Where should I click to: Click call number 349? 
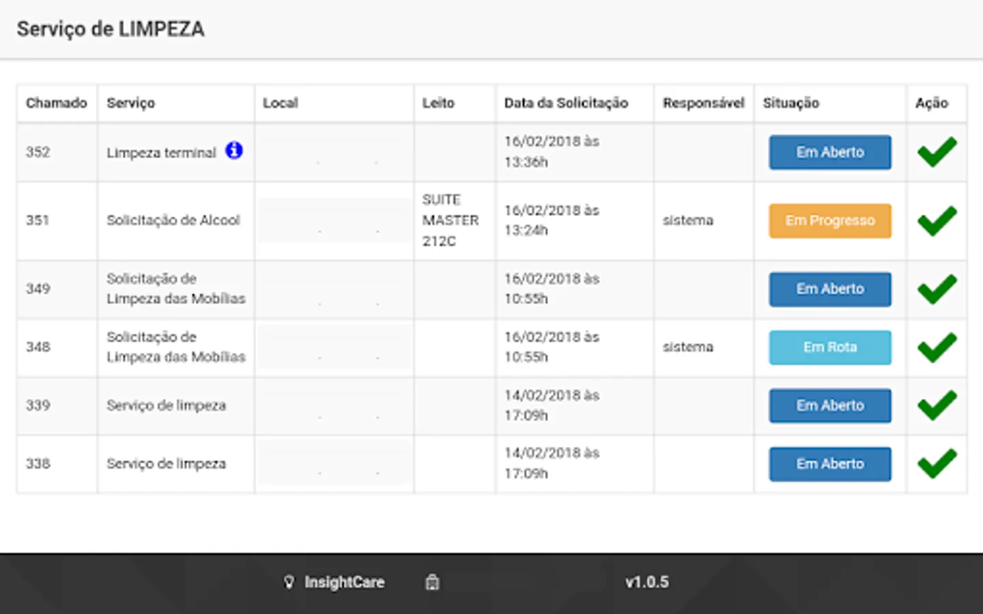[x=38, y=289]
